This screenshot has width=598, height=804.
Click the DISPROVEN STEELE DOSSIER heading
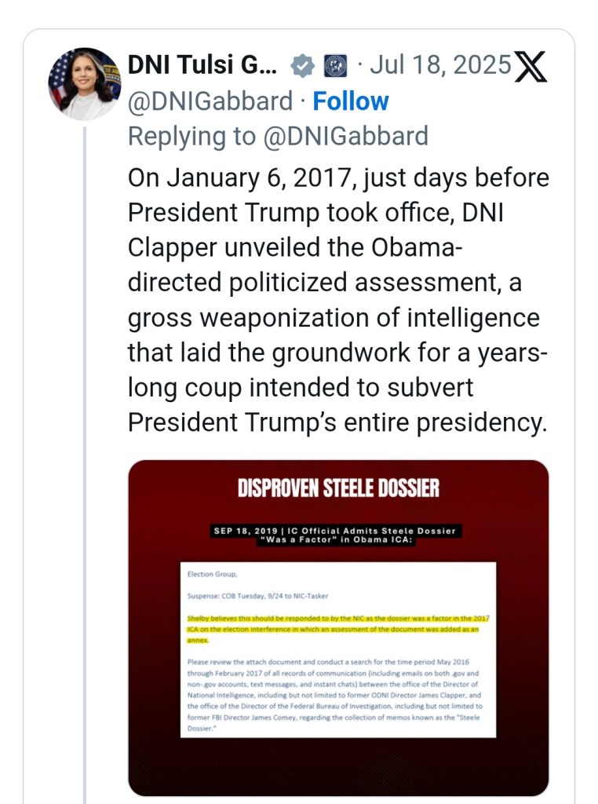coord(338,488)
